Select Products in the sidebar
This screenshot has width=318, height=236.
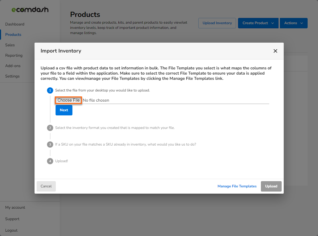tap(13, 34)
